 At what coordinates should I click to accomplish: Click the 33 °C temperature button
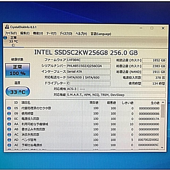(18, 92)
